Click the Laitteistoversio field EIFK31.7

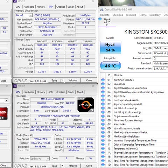[160, 38]
